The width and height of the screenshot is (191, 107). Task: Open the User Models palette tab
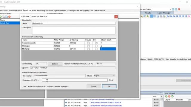[x=170, y=59]
